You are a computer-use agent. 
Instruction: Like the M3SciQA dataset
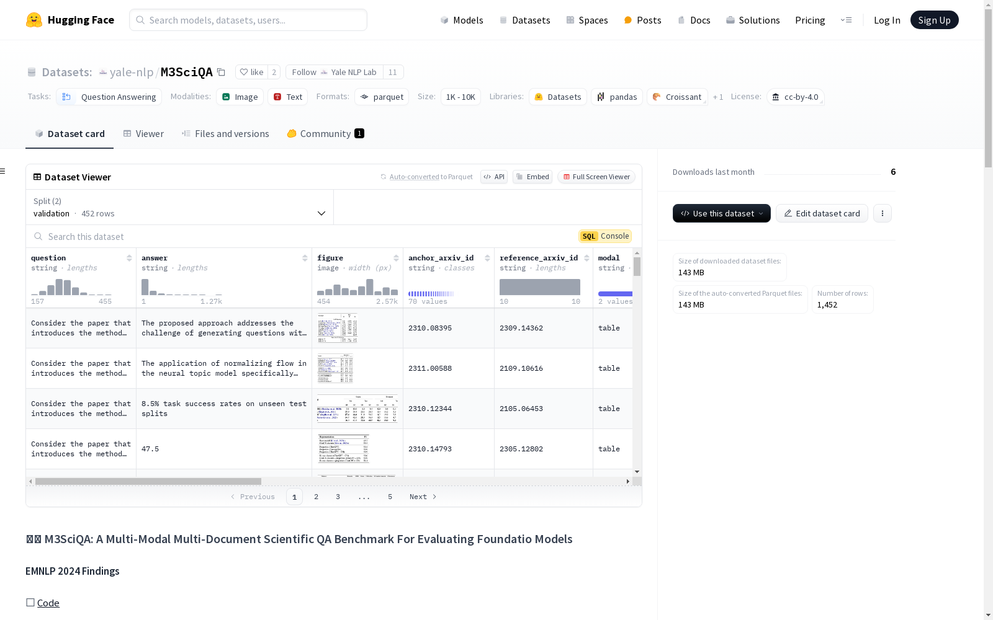pos(252,72)
